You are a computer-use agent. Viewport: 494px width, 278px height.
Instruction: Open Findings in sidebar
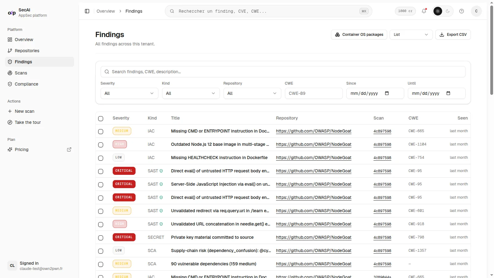coord(40,62)
